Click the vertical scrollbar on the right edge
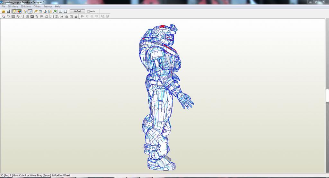329x178 pixels. click(x=327, y=95)
